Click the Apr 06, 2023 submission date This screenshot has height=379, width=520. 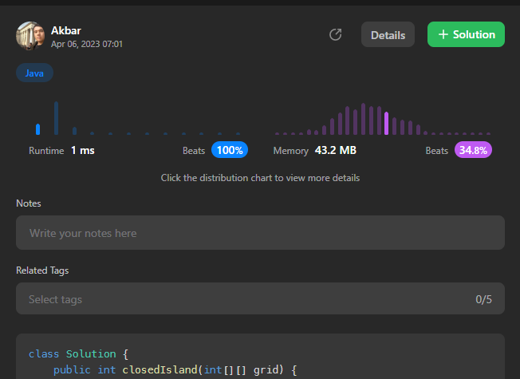coord(87,45)
